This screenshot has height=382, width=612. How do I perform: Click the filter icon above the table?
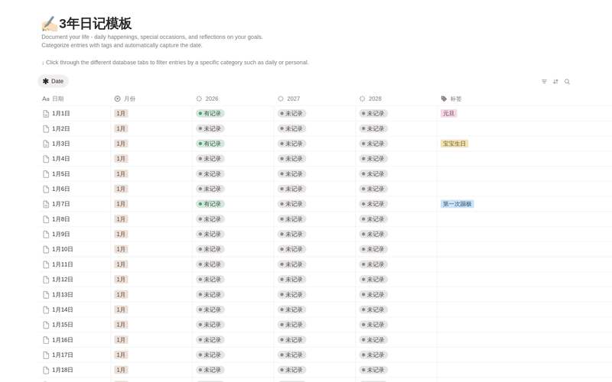click(544, 82)
